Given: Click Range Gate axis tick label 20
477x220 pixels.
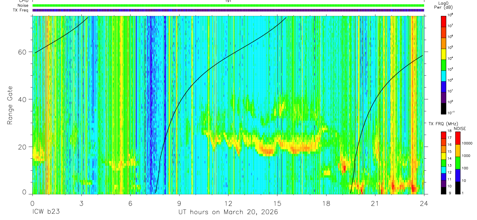Looking at the screenshot, I should click(23, 147).
